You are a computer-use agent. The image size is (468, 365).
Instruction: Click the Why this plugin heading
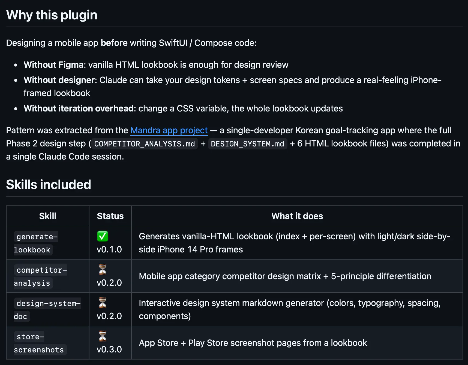tap(52, 15)
